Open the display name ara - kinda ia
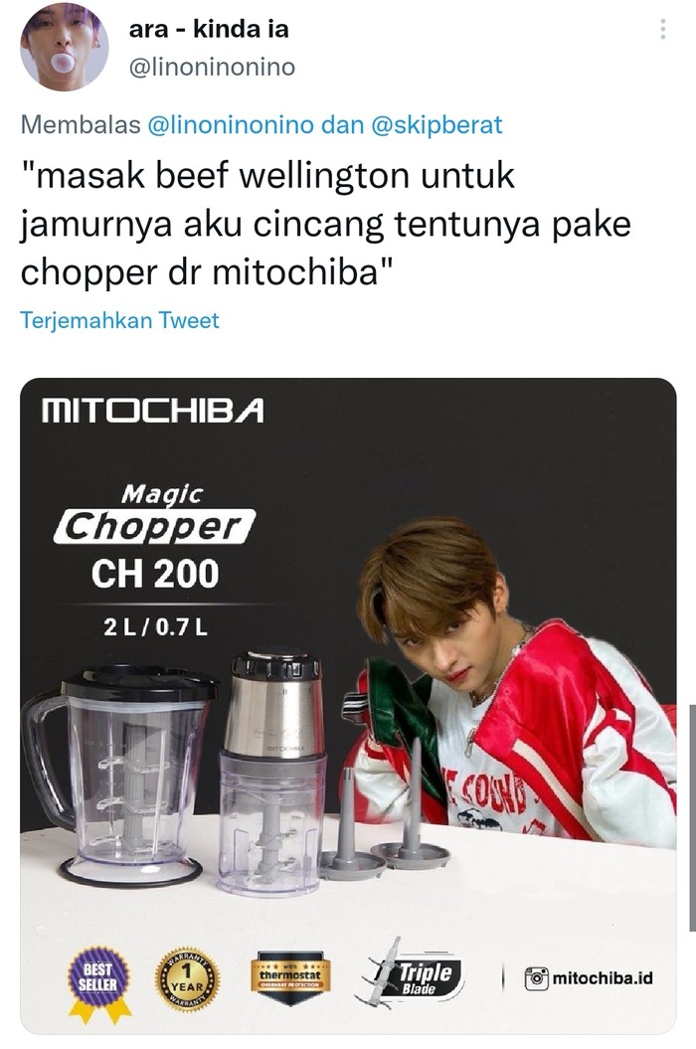This screenshot has width=696, height=1049. point(208,30)
